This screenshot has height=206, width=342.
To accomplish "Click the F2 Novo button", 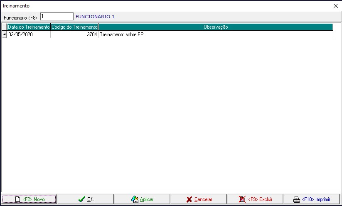I will click(x=29, y=199).
